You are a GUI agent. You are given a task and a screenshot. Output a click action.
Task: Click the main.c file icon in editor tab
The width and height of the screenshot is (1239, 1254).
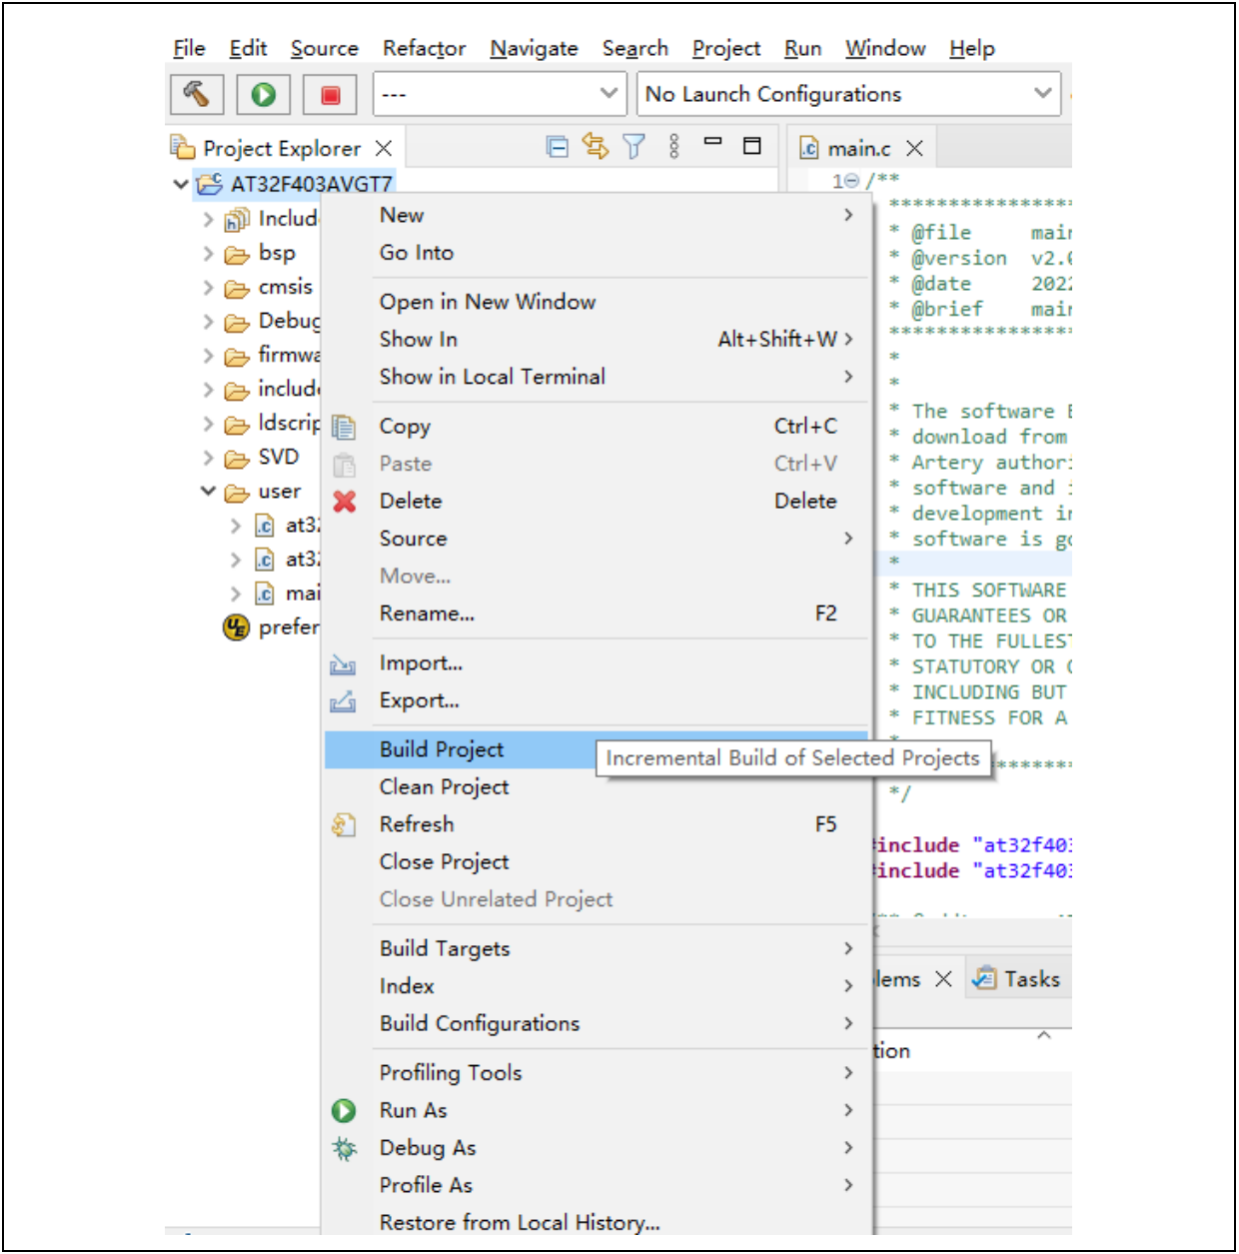pyautogui.click(x=809, y=149)
